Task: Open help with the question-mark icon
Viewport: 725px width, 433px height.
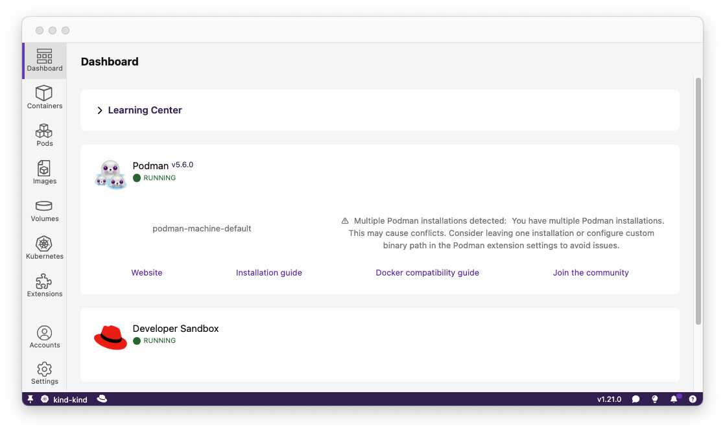Action: [693, 399]
